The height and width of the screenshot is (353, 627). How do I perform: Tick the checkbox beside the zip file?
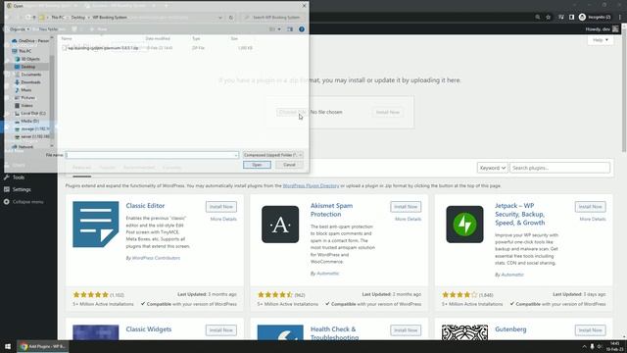pos(65,48)
